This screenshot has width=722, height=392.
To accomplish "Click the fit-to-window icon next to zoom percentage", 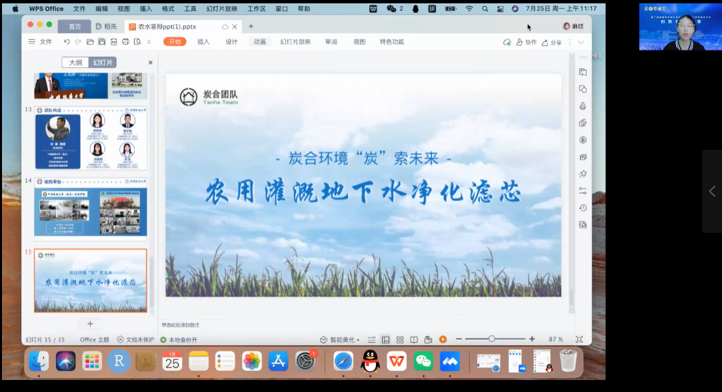I will pyautogui.click(x=580, y=339).
